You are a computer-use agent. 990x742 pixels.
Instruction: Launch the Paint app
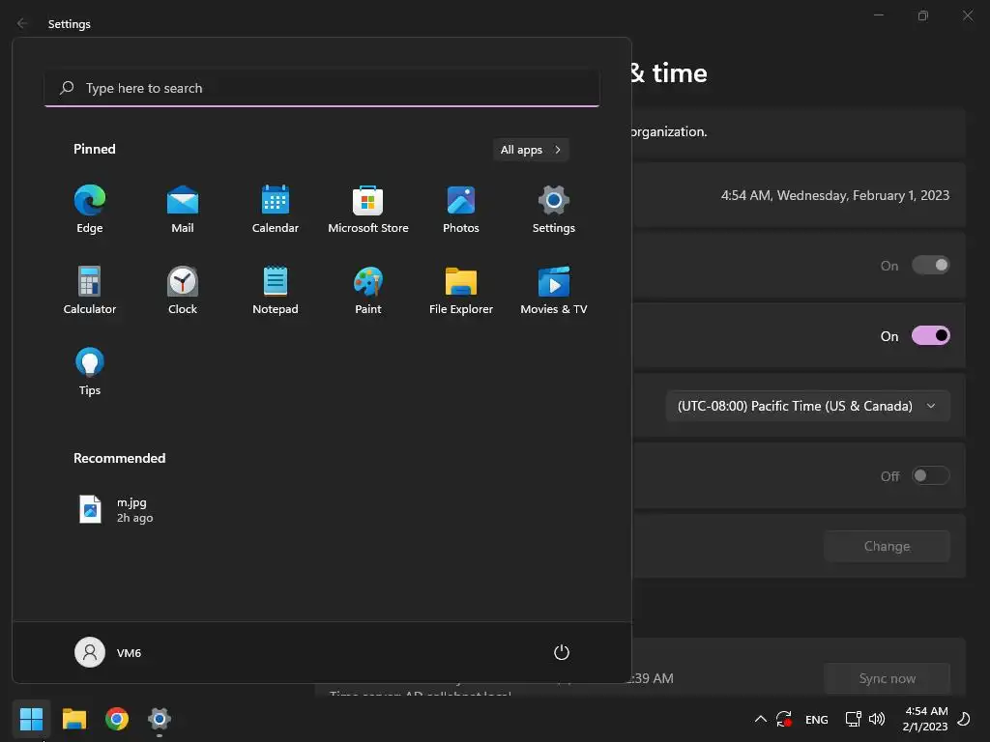[x=368, y=290]
